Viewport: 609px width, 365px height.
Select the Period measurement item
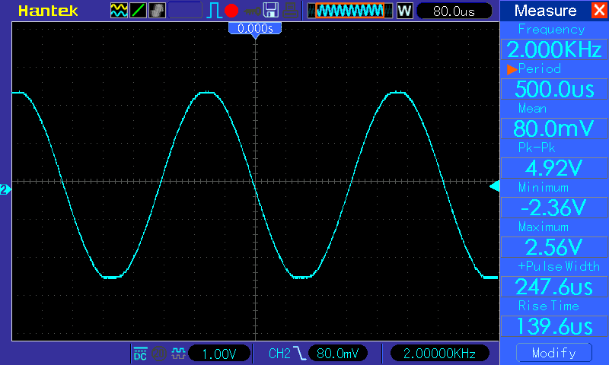(x=540, y=68)
